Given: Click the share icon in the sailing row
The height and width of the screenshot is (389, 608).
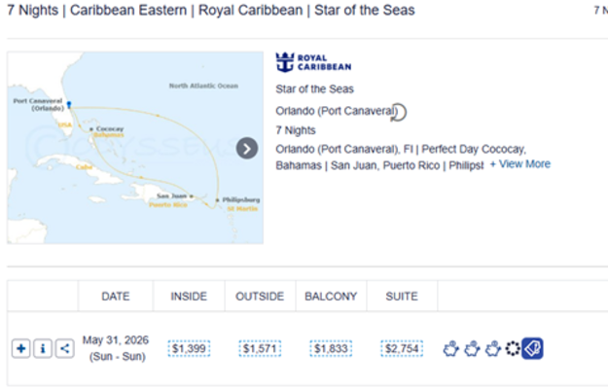Looking at the screenshot, I should tap(65, 349).
